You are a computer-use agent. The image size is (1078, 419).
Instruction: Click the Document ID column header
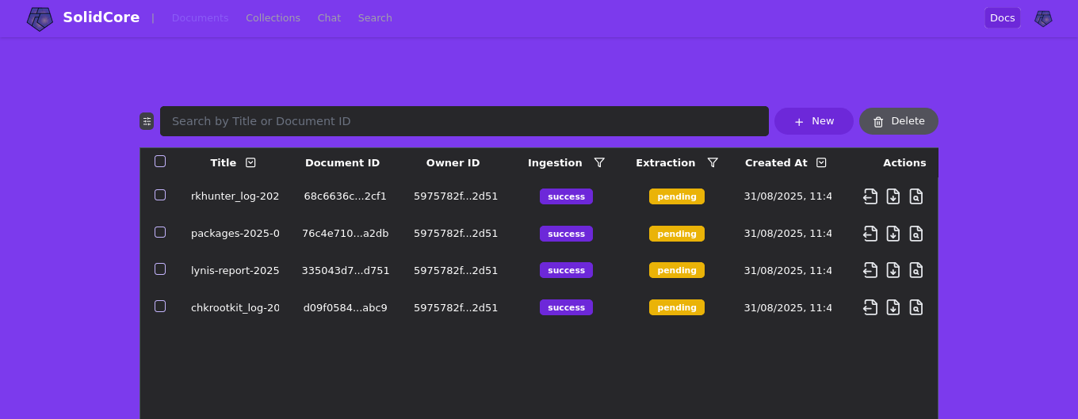[x=342, y=162]
